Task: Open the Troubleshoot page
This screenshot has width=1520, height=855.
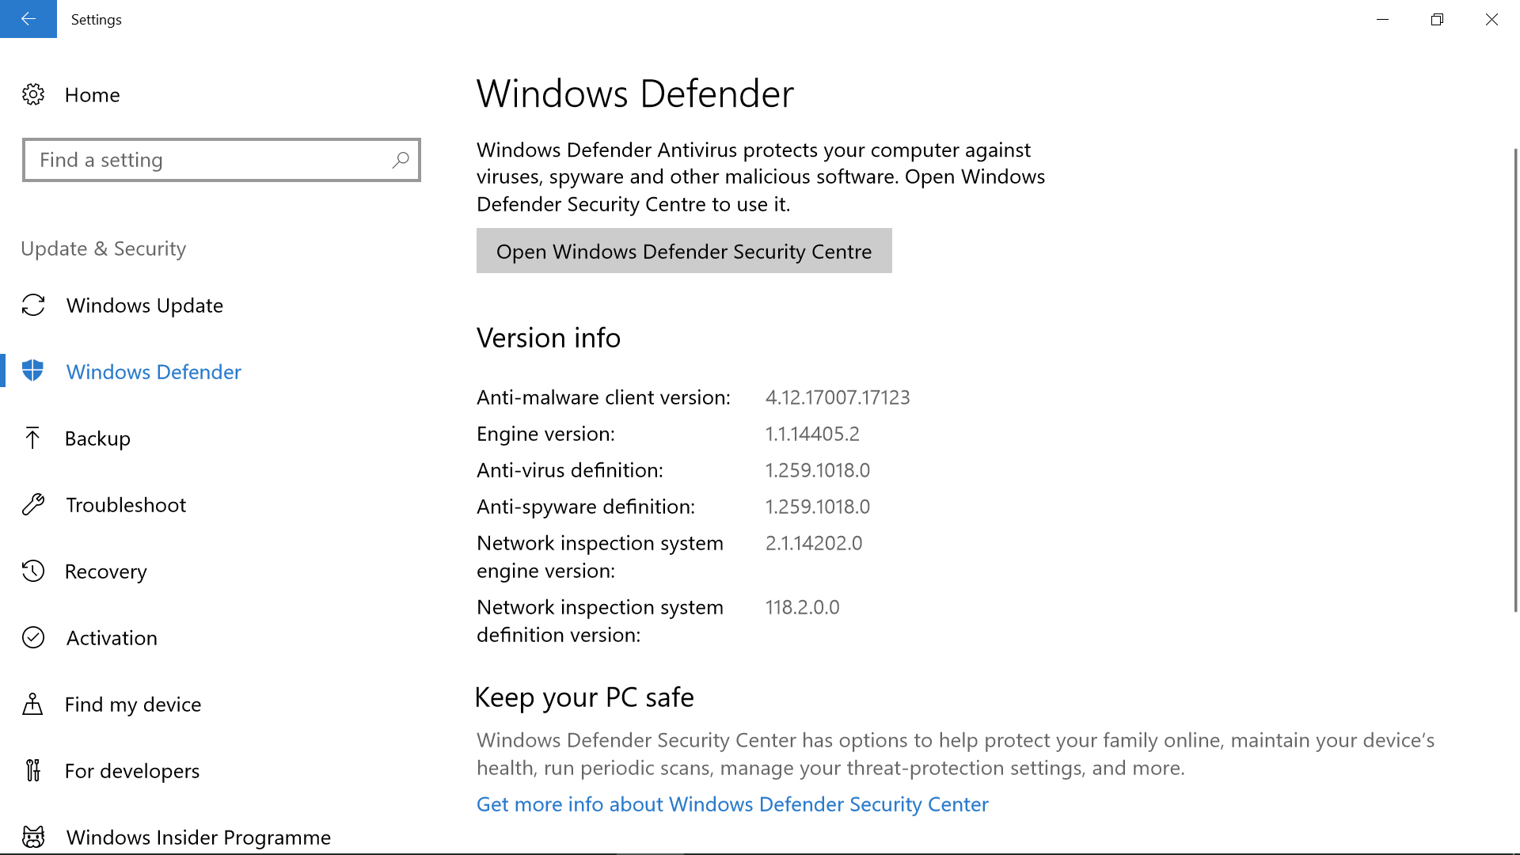Action: coord(126,505)
